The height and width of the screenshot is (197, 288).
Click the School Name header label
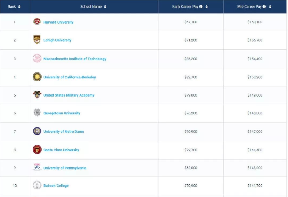click(91, 7)
